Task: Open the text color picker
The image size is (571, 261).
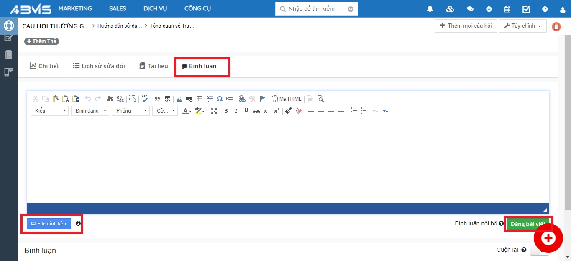Action: (x=186, y=111)
